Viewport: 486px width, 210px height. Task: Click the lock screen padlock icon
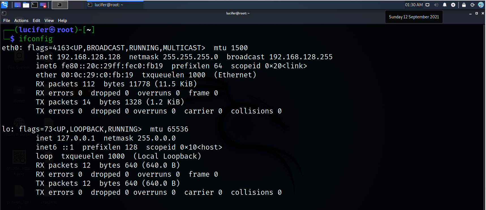(464, 5)
